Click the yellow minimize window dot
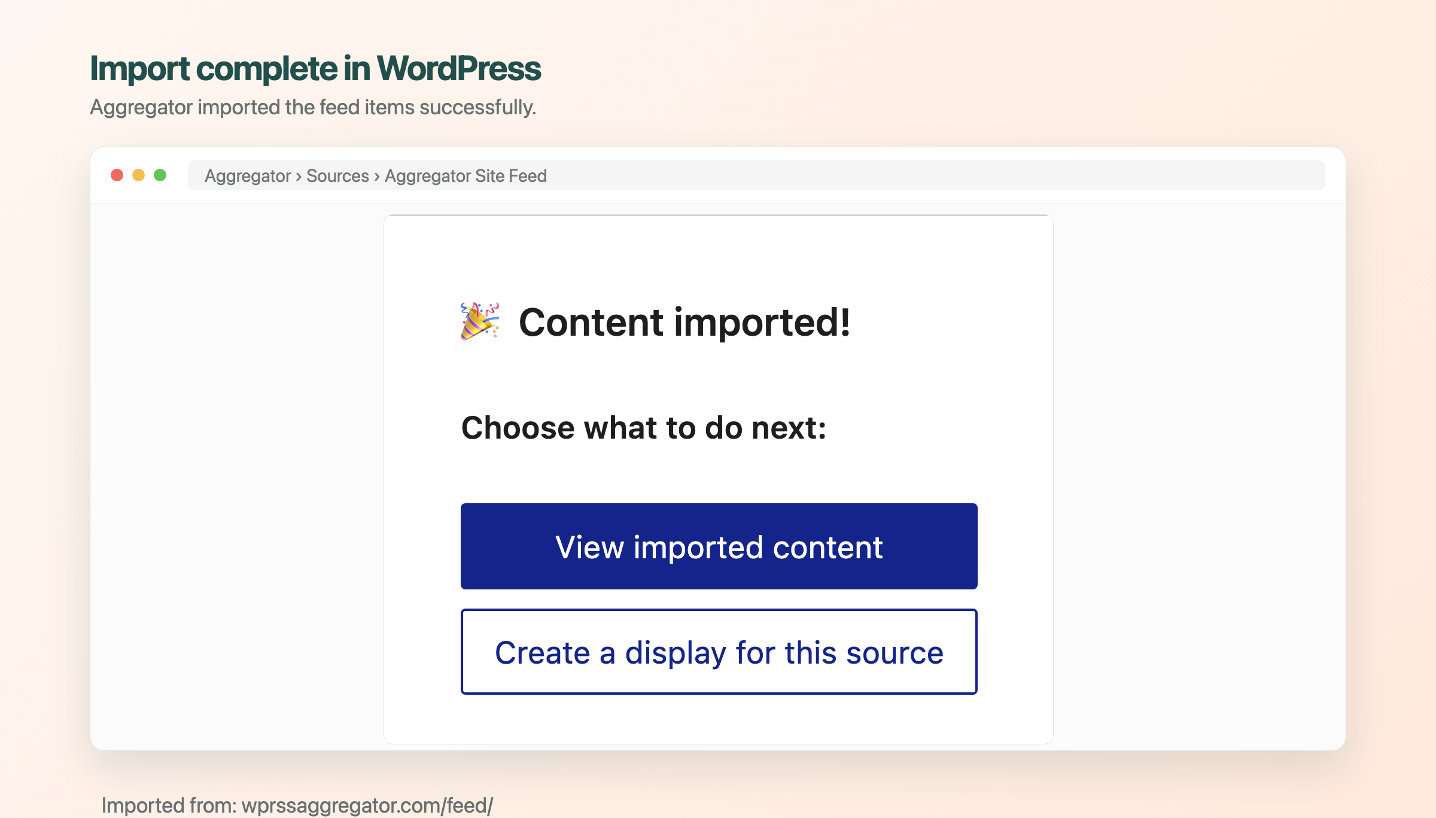 [139, 175]
